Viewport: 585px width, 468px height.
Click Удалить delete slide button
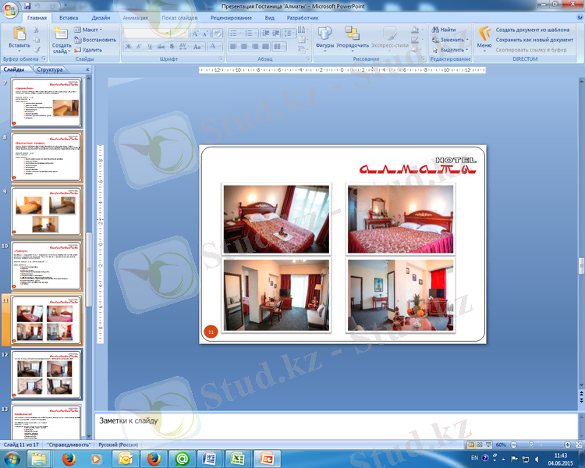(88, 50)
